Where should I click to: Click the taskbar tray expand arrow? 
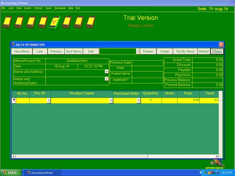[x=201, y=173]
